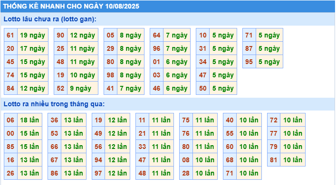336x185 pixels.
Task: Click number 16 in the frequent lotto table
Action: click(10, 160)
